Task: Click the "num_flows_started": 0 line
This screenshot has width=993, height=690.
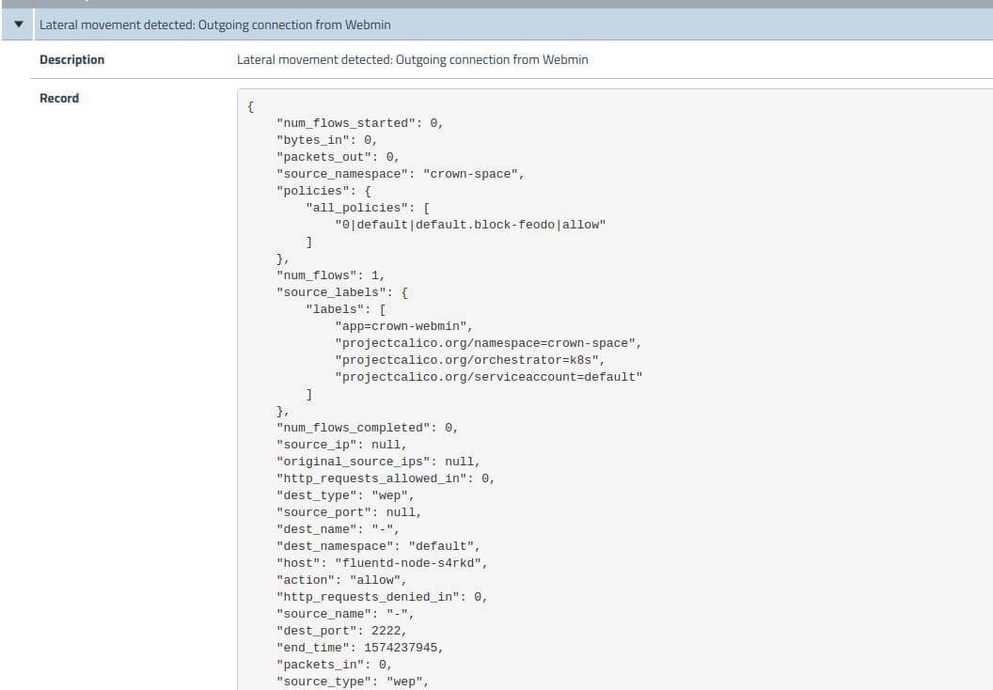Action: pos(360,123)
